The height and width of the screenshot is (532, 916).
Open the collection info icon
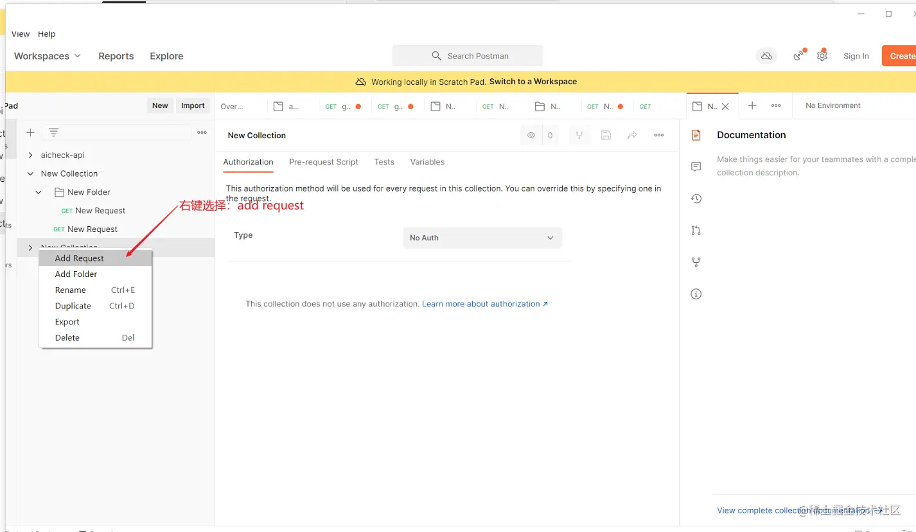click(696, 294)
